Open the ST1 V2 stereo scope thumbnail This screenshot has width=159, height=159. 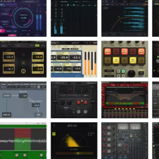pos(74,141)
